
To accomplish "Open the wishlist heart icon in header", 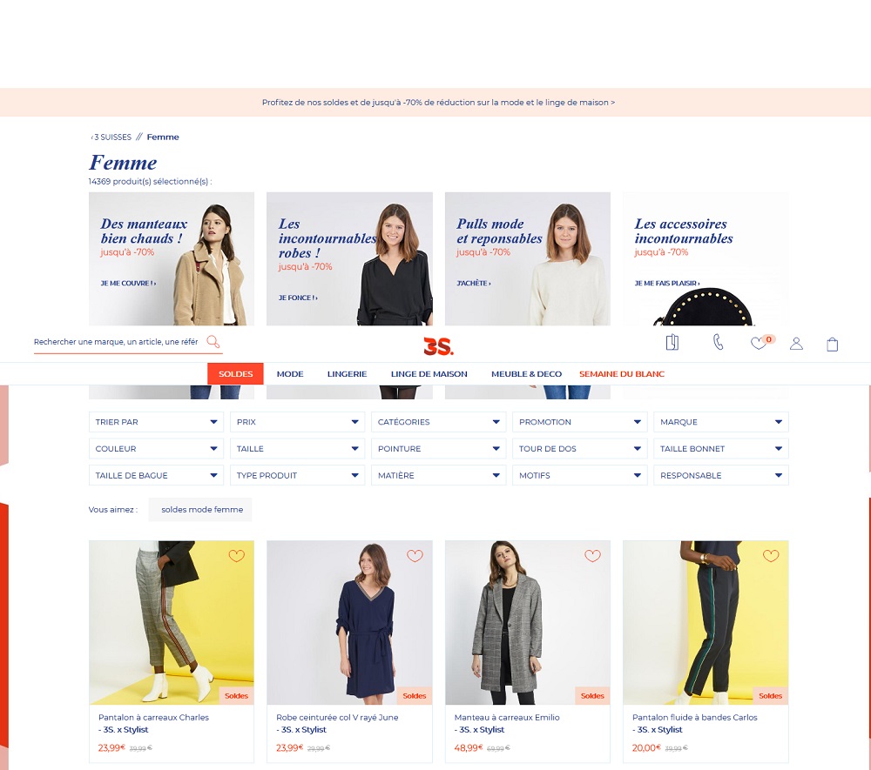I will coord(759,343).
